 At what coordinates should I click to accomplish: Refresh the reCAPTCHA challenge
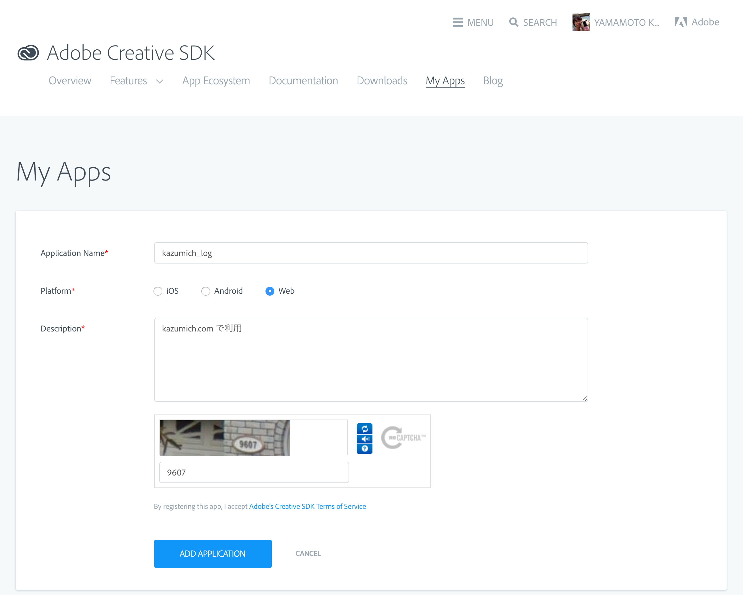click(x=365, y=429)
